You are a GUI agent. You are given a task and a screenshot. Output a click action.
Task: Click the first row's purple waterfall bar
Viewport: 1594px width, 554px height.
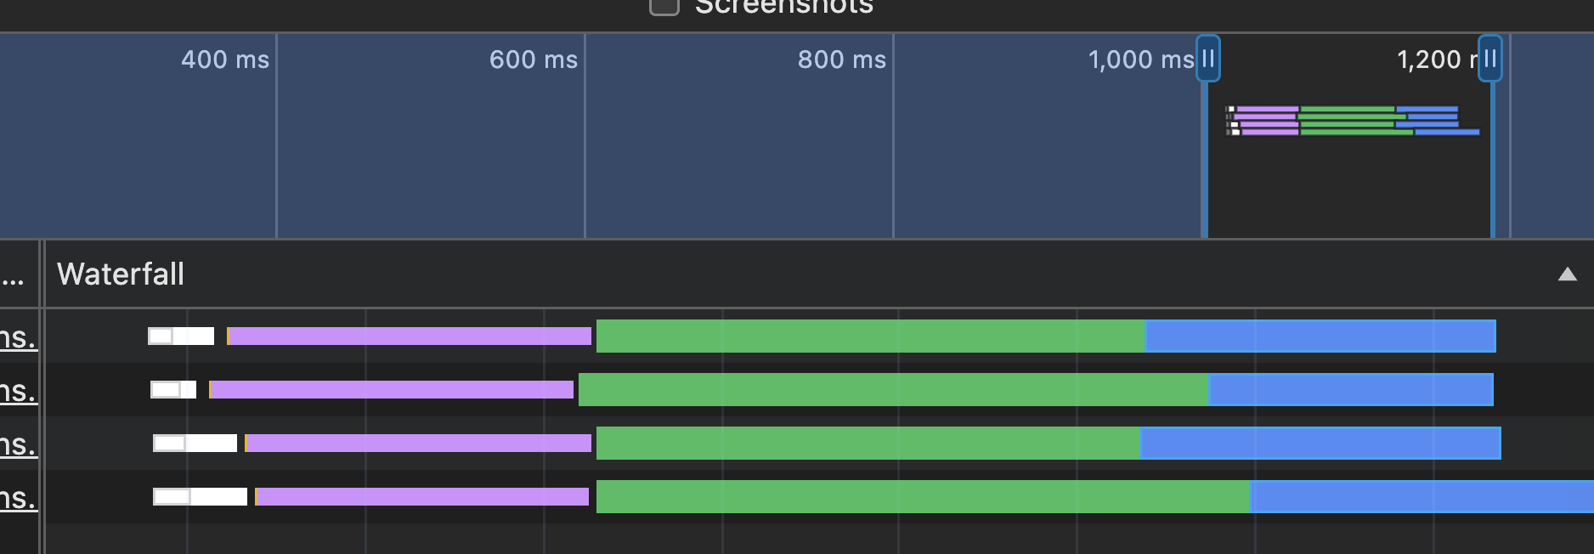[410, 336]
